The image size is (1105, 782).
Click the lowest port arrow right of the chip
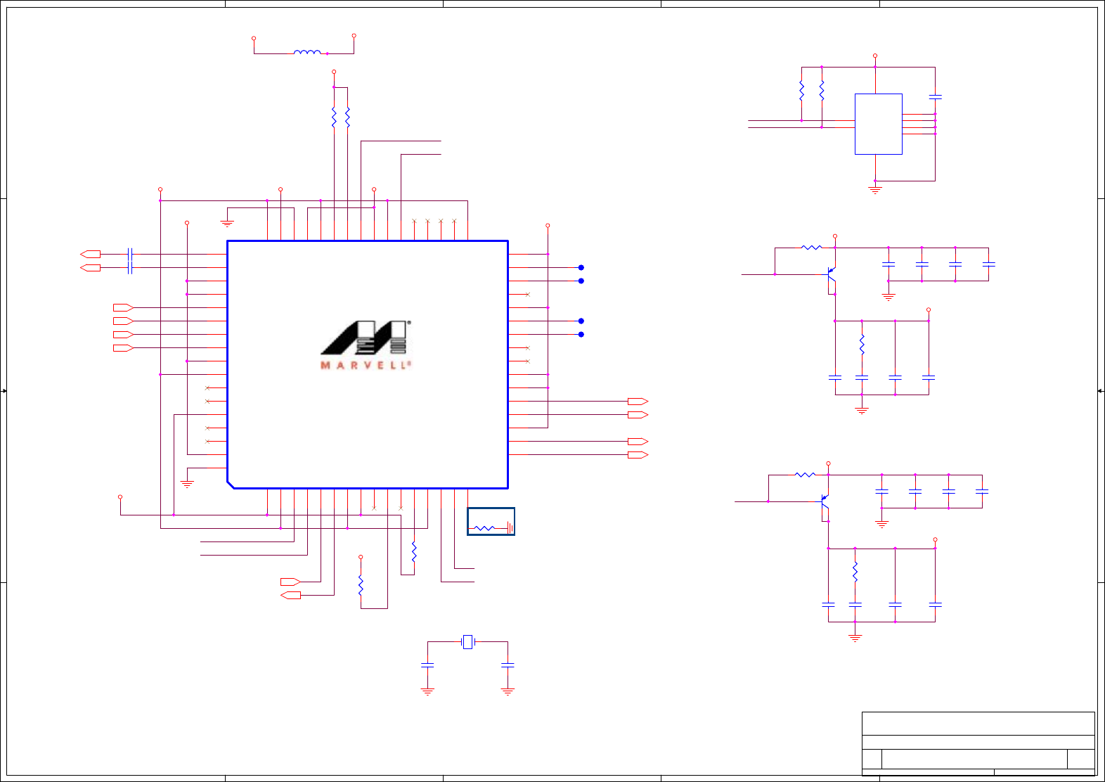tap(638, 455)
